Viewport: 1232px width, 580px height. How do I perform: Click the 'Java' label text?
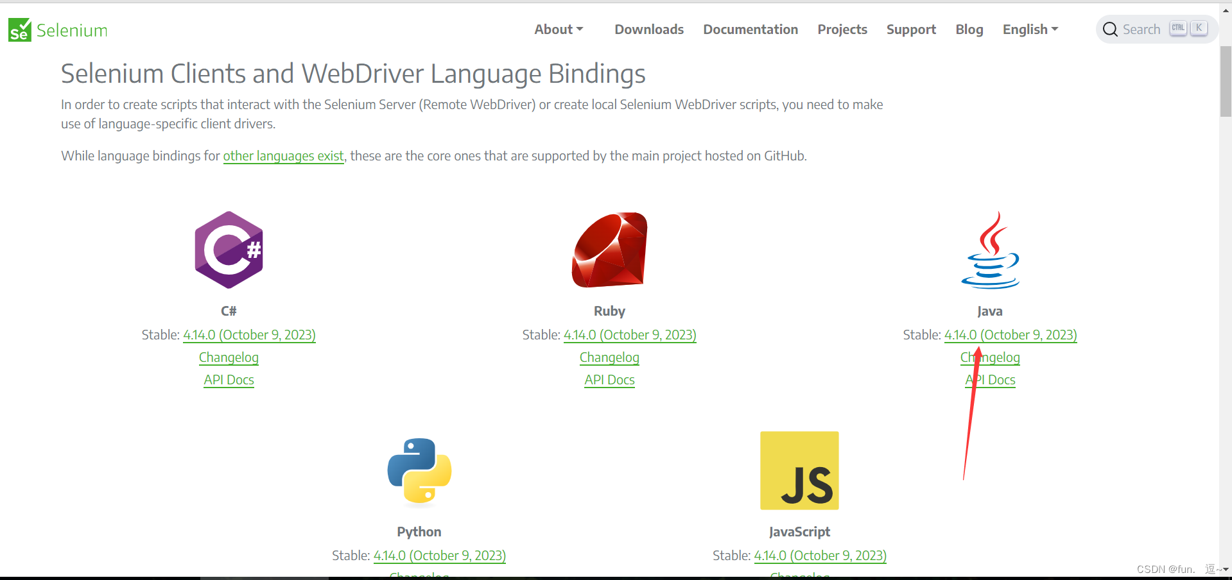click(x=990, y=311)
